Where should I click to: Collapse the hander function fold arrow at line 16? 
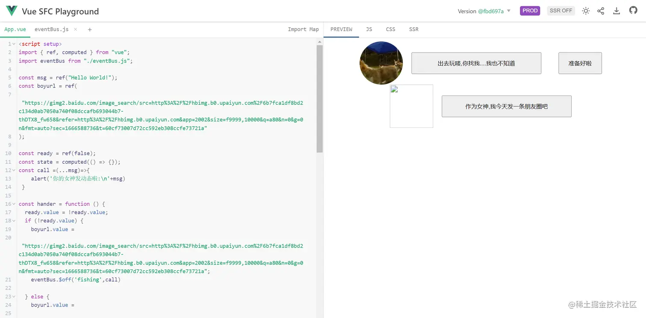pos(14,204)
